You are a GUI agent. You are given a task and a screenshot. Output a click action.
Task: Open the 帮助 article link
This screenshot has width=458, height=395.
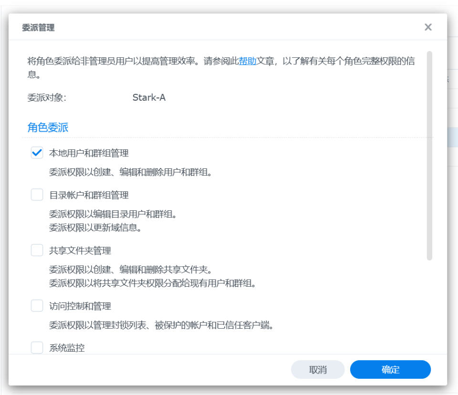(248, 61)
